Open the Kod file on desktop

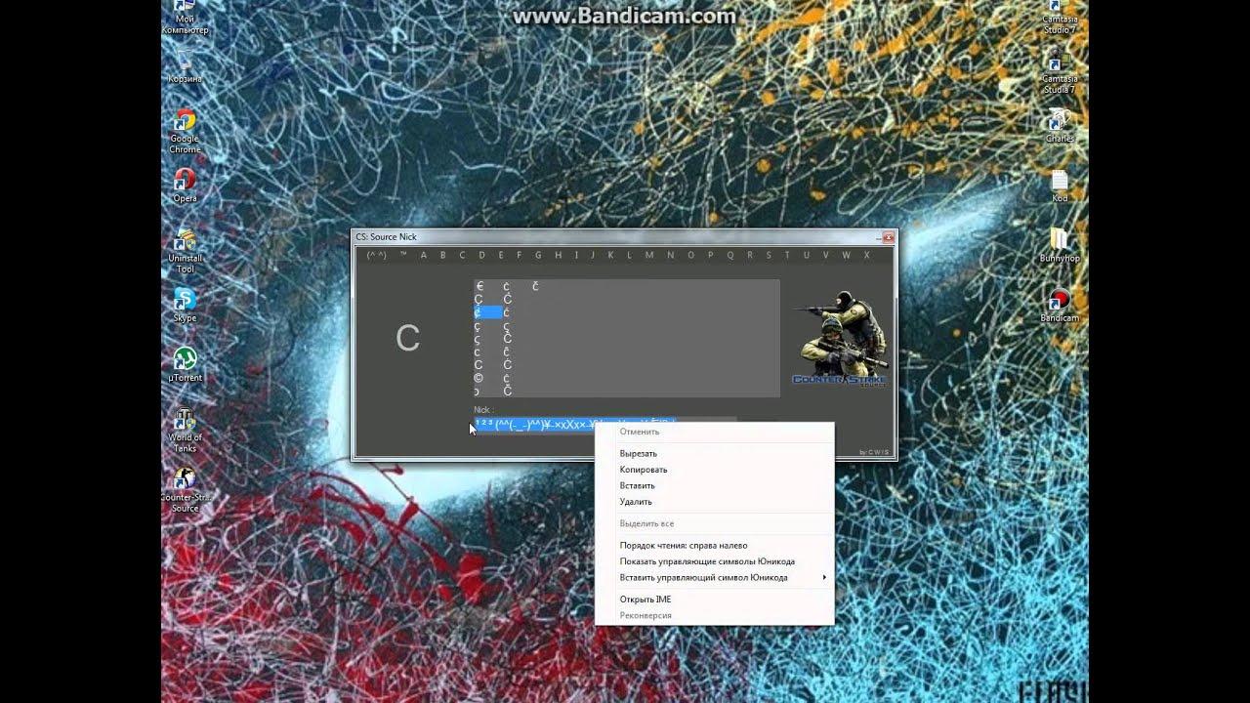click(1060, 186)
